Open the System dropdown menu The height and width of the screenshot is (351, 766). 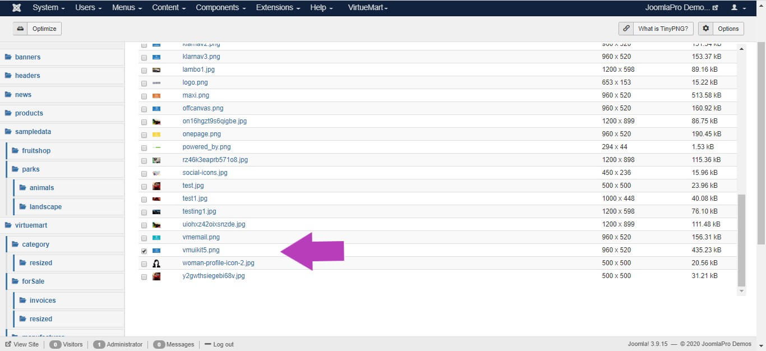(48, 8)
